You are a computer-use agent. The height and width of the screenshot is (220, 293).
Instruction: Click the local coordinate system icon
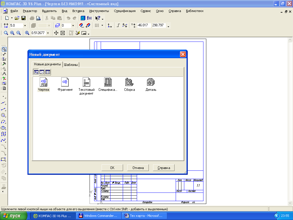(x=110, y=25)
